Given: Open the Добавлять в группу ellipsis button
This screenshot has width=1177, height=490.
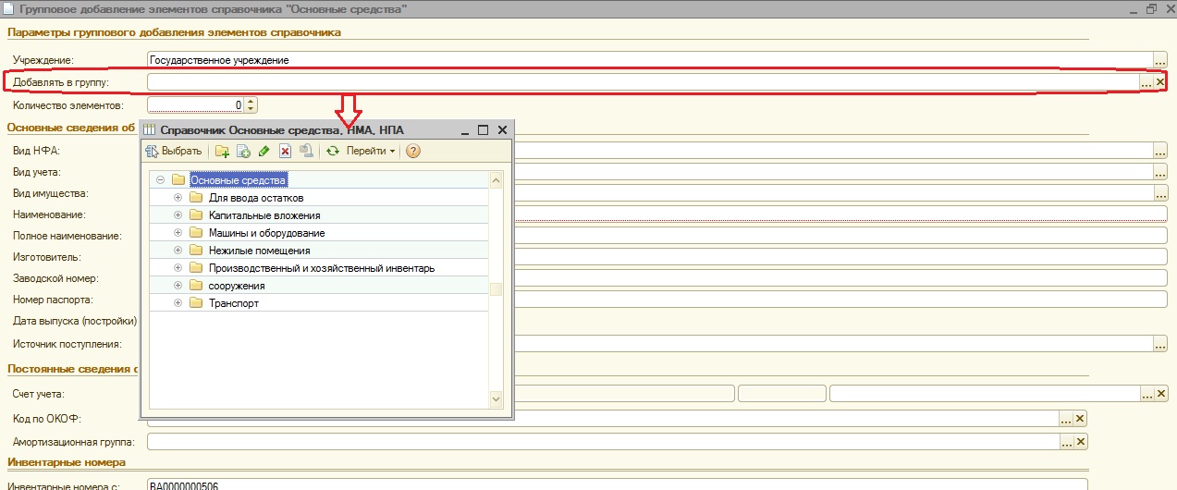Looking at the screenshot, I should coord(1146,83).
